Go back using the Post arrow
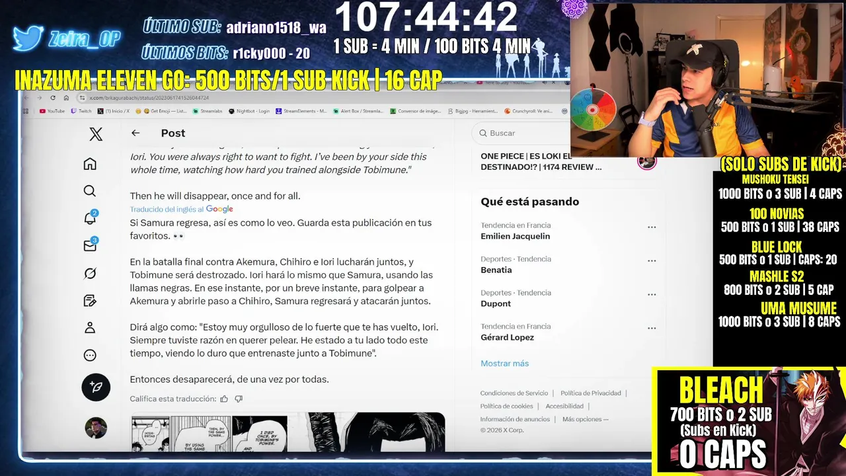The height and width of the screenshot is (476, 846). click(x=135, y=133)
